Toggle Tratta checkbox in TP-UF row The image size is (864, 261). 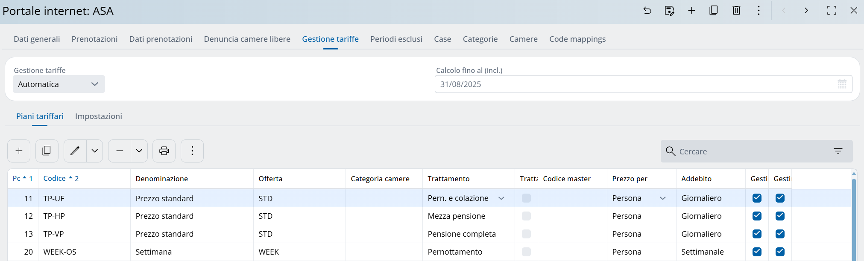point(526,198)
